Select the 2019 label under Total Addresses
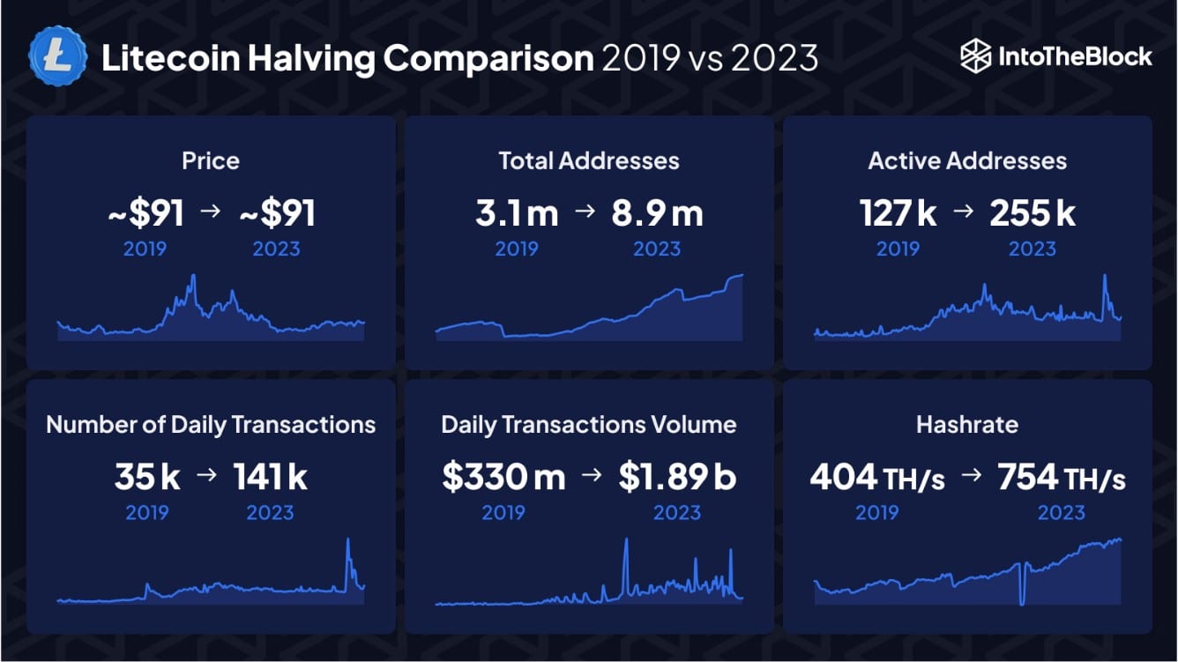Screen dimensions: 1178x662 click(x=518, y=248)
